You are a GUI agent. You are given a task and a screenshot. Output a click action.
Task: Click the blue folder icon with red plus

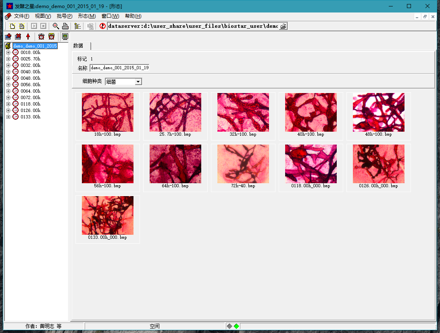click(x=8, y=37)
